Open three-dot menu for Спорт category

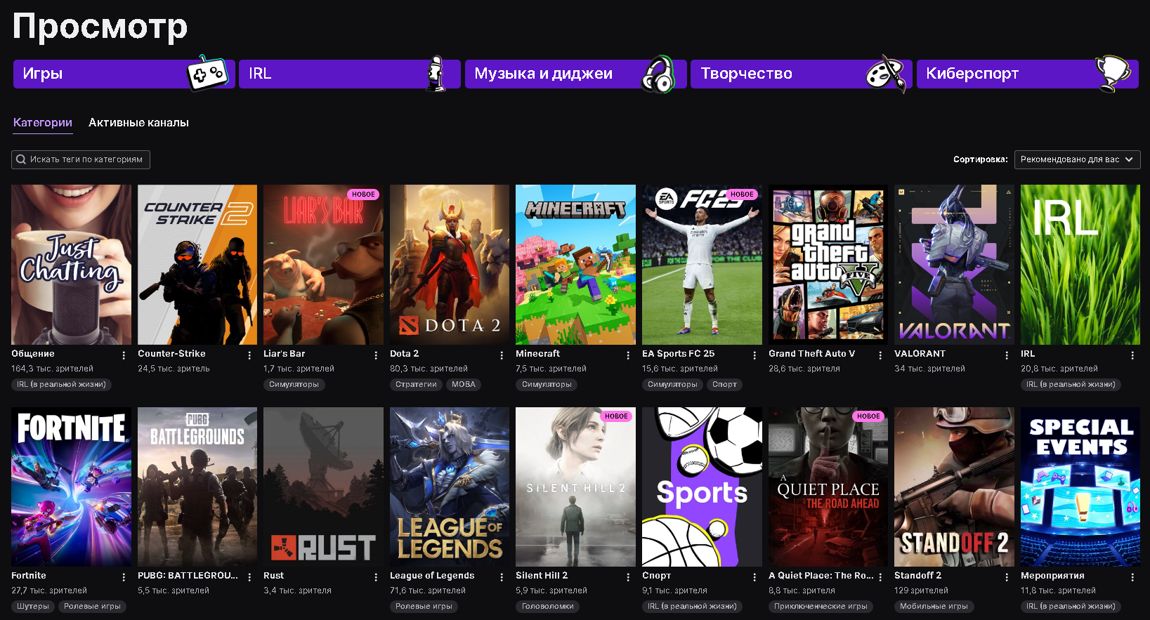[754, 577]
